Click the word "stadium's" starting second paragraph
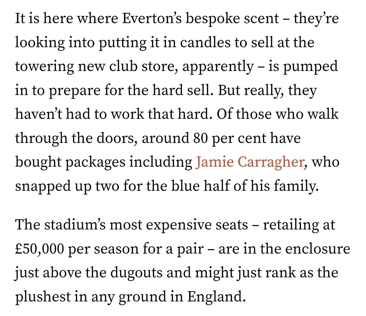The height and width of the screenshot is (316, 366). click(80, 225)
